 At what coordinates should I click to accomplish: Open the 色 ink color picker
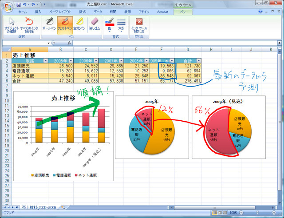click(110, 25)
